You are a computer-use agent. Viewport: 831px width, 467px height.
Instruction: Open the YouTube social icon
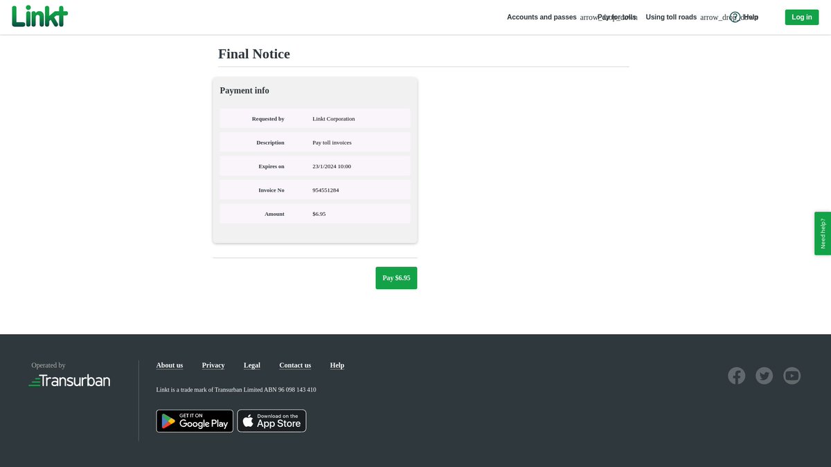(x=792, y=376)
